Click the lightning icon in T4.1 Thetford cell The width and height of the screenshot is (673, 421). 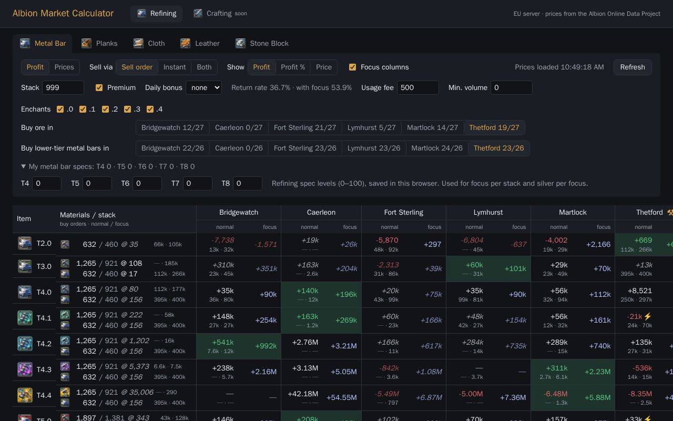648,316
